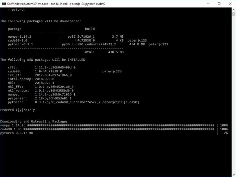This screenshot has width=236, height=177.
Task: Click "Downloading and Extracting Packages" heading
Action: pos(34,122)
